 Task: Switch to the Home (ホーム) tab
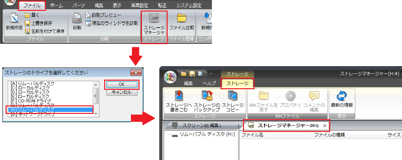57,6
